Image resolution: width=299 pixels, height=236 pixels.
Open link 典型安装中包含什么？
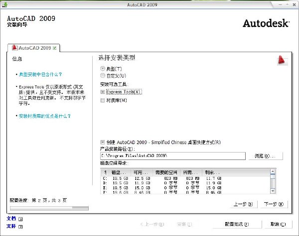point(40,75)
